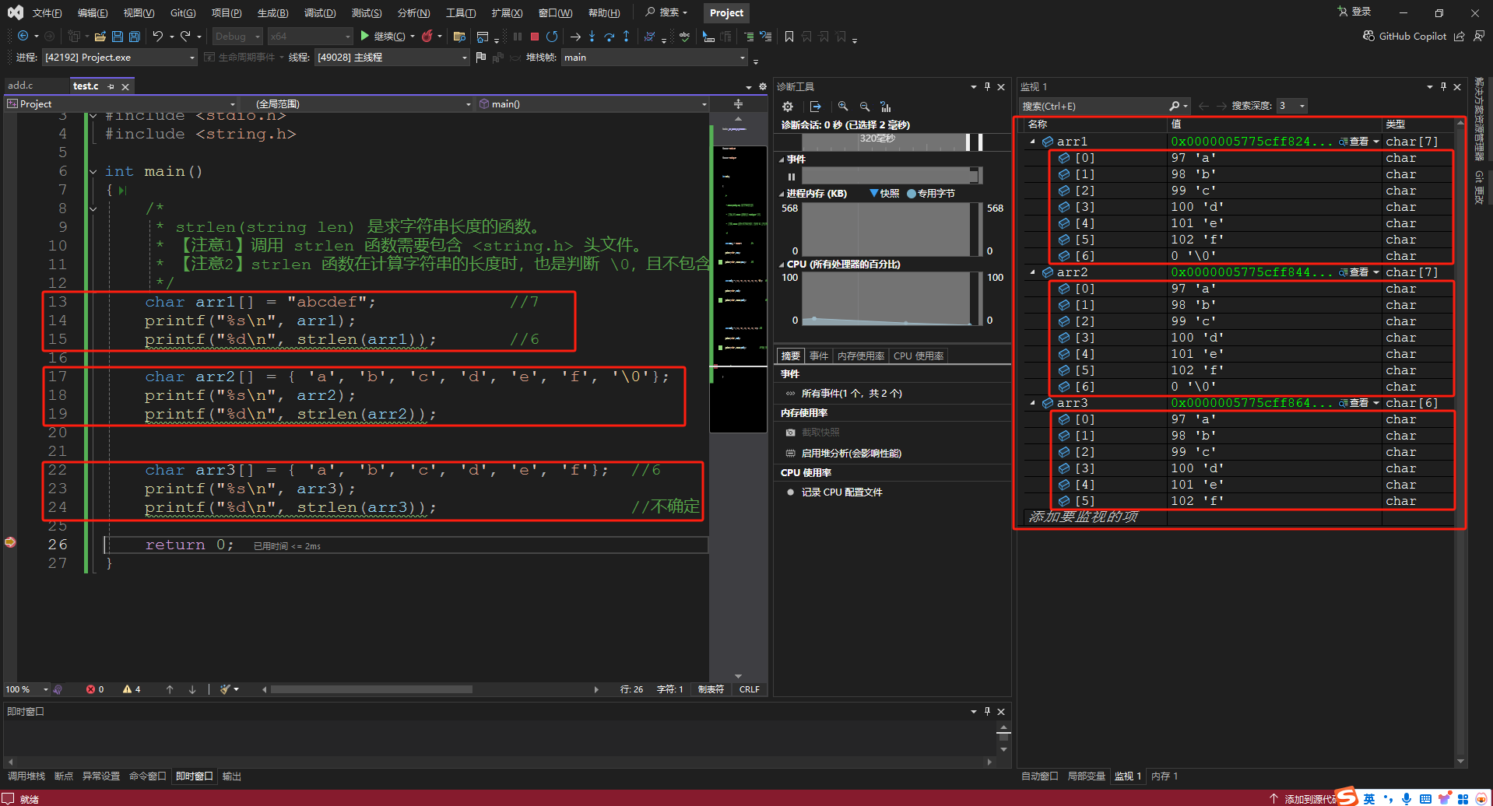Viewport: 1493px width, 806px height.
Task: Toggle the events pause button
Action: [792, 177]
